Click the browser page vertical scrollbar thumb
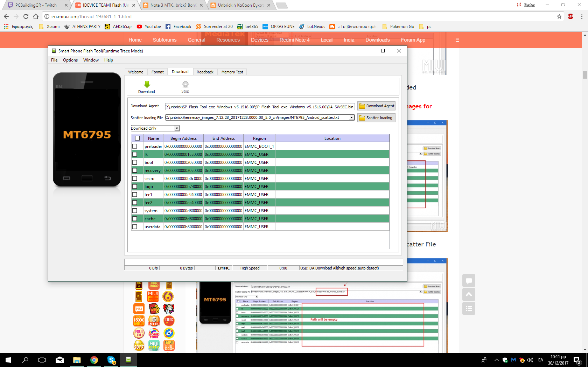The height and width of the screenshot is (367, 588). (x=585, y=75)
